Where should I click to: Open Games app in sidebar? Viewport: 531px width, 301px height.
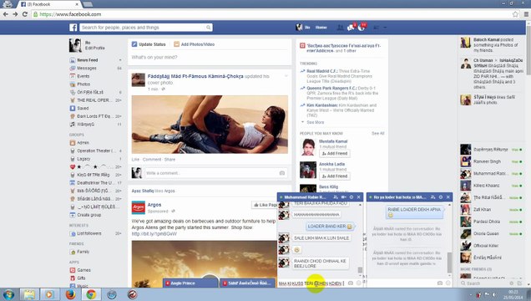(83, 270)
